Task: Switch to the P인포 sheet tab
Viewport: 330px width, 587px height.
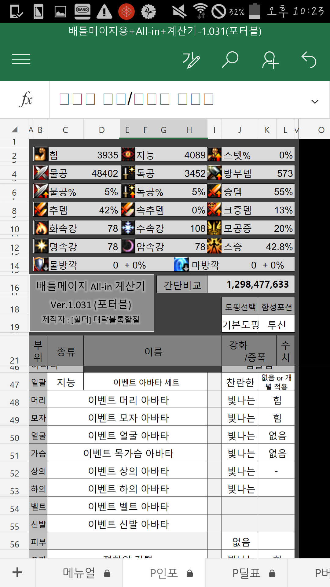Action: click(x=164, y=573)
